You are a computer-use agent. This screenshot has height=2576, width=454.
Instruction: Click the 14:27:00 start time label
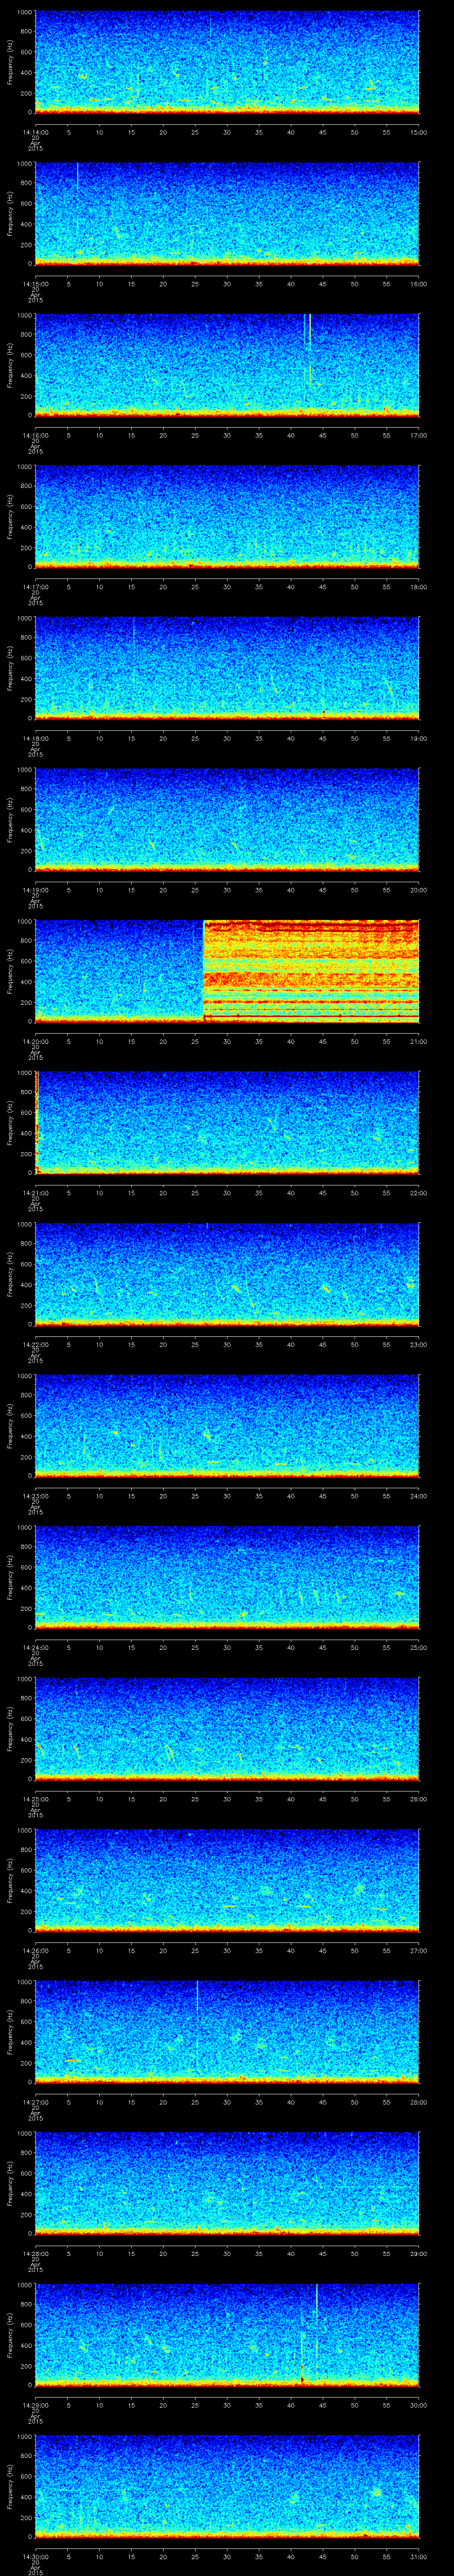pyautogui.click(x=36, y=2102)
